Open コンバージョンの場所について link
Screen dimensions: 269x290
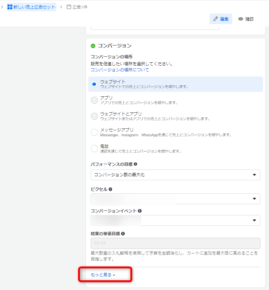[120, 70]
